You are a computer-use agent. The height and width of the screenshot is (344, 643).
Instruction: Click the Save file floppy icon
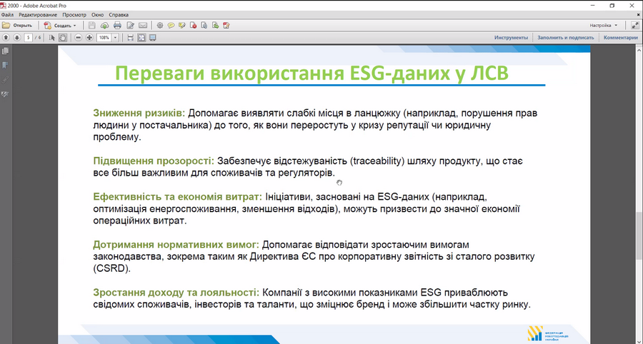point(92,26)
